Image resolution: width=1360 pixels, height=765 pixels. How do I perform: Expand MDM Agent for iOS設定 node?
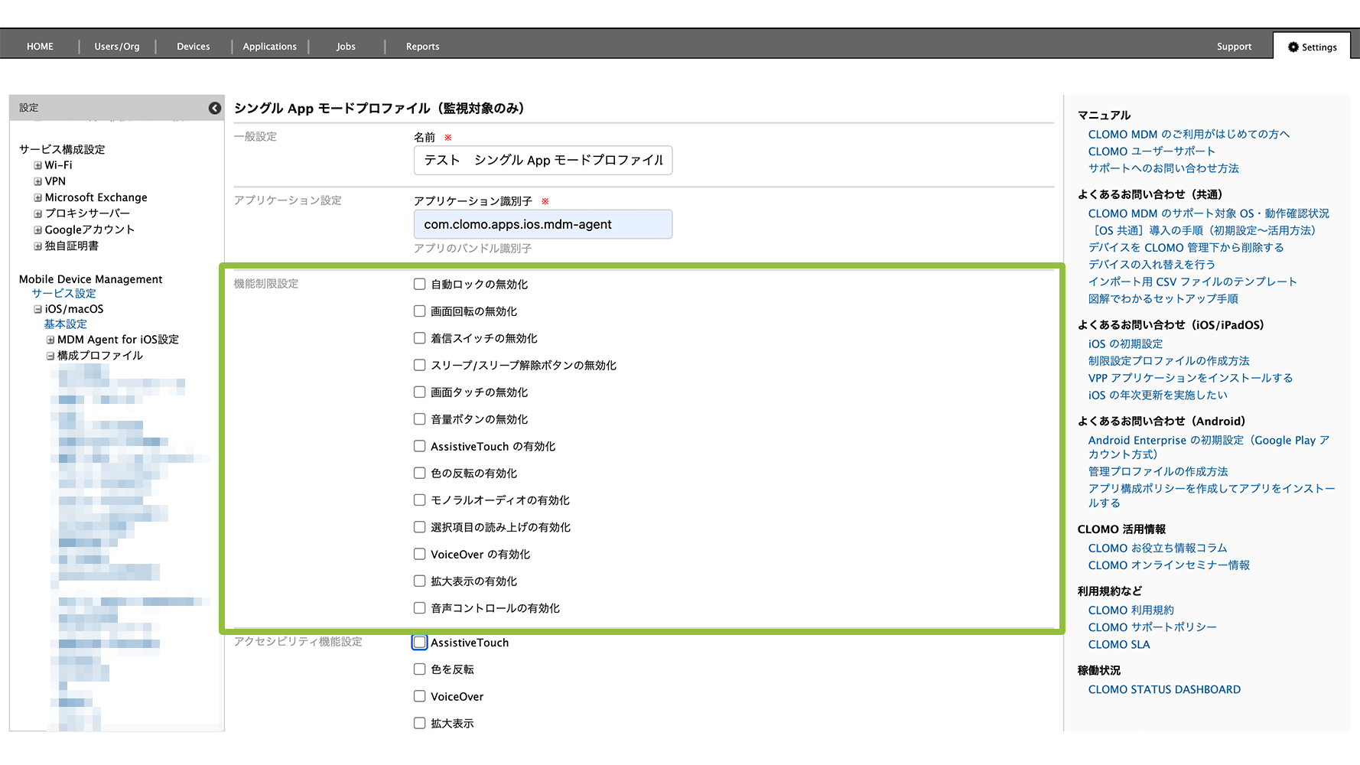click(x=50, y=340)
